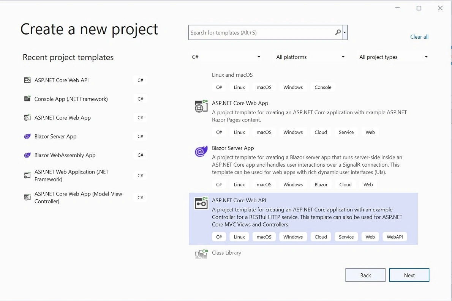Open the C# language filter dropdown

(x=226, y=57)
